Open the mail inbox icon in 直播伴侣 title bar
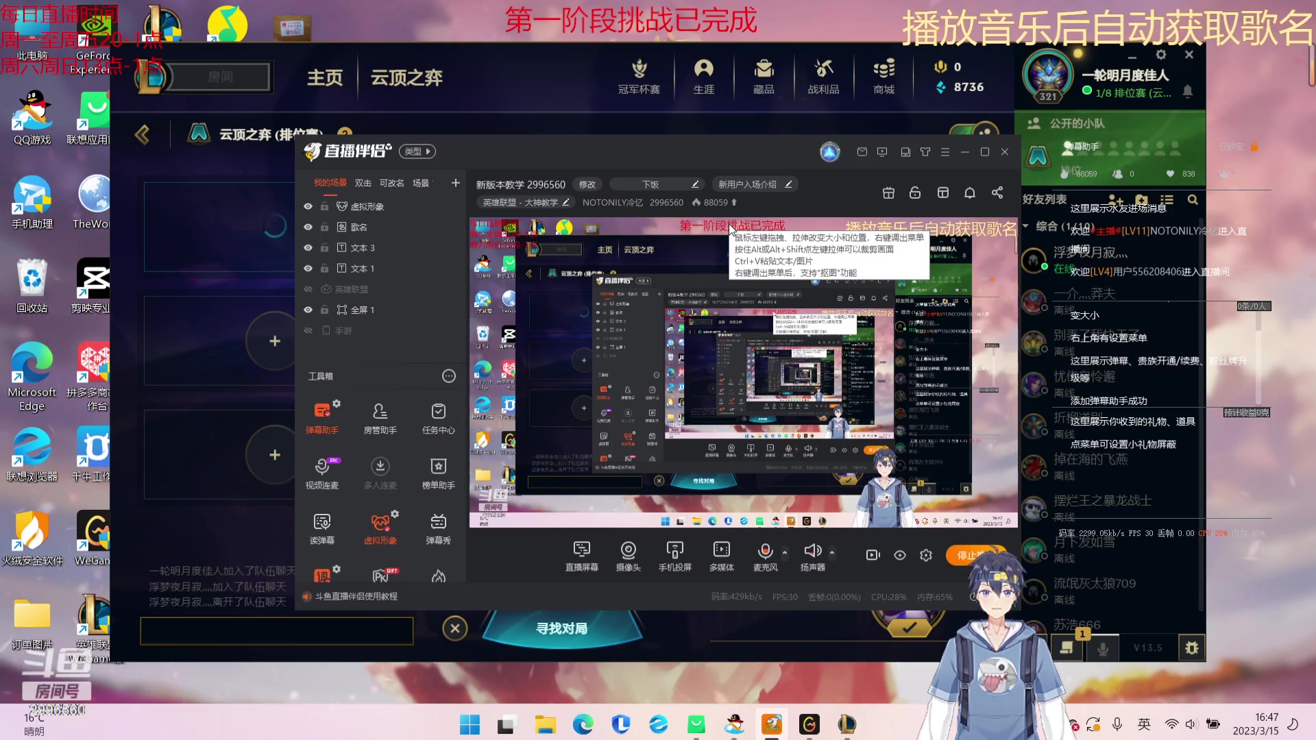The width and height of the screenshot is (1316, 740). (x=862, y=151)
